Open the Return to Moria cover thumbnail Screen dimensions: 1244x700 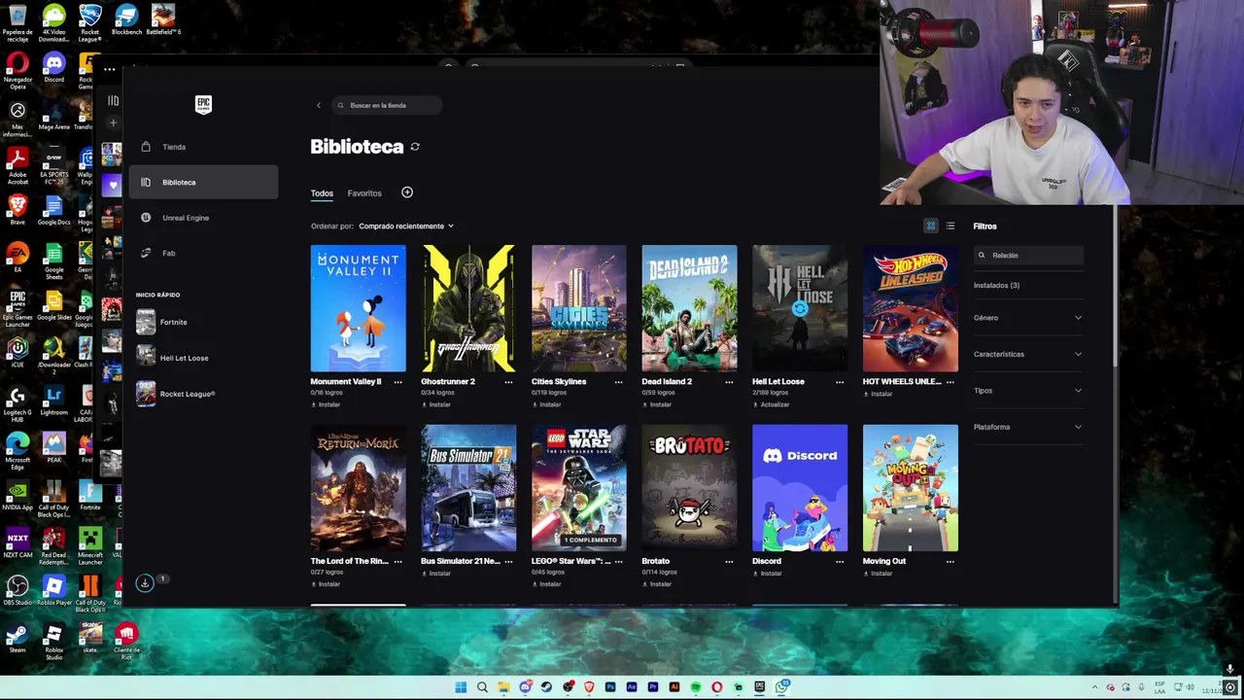tap(358, 488)
